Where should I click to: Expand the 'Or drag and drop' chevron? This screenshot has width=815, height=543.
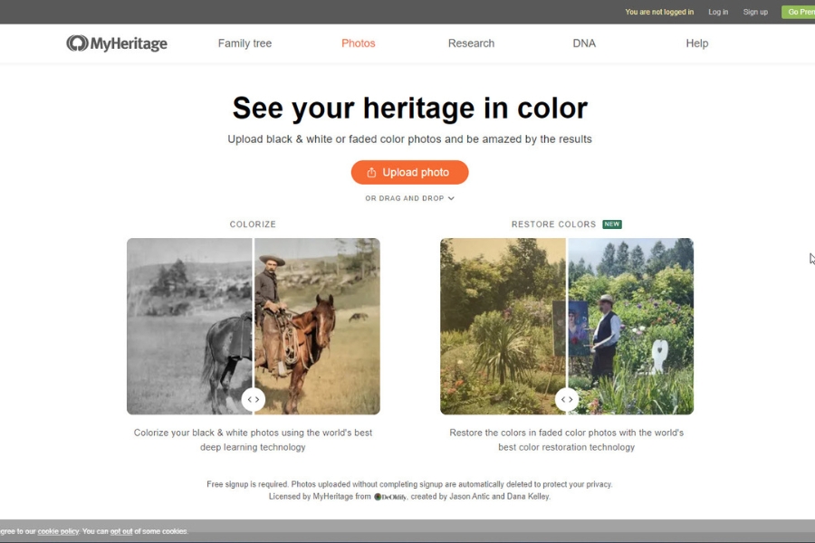pyautogui.click(x=451, y=199)
